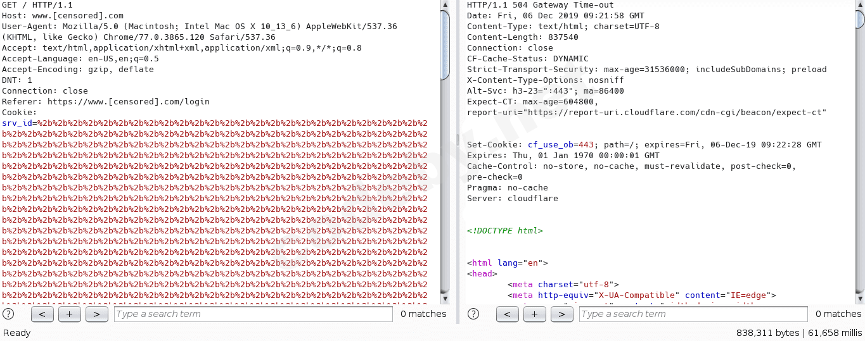The image size is (865, 341).
Task: Focus the response pane search term field
Action: (x=693, y=314)
